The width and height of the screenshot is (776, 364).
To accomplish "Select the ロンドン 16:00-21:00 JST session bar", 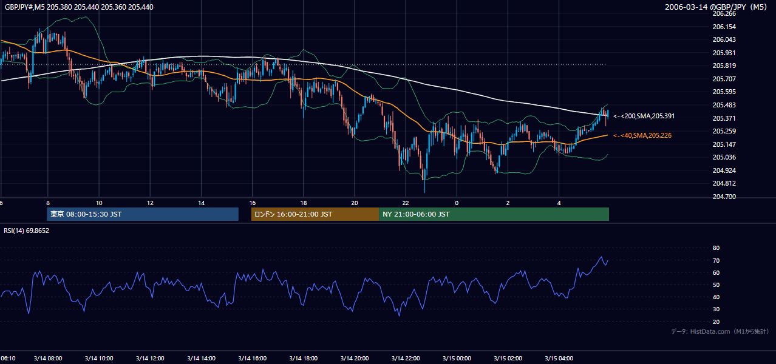I will [x=315, y=214].
